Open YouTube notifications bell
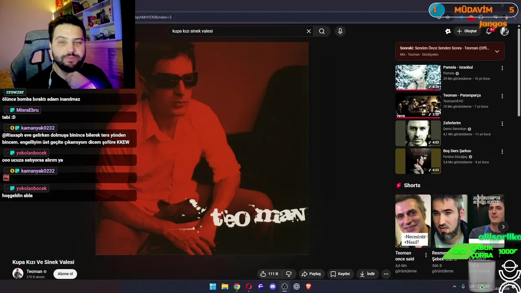The image size is (521, 293). (489, 31)
